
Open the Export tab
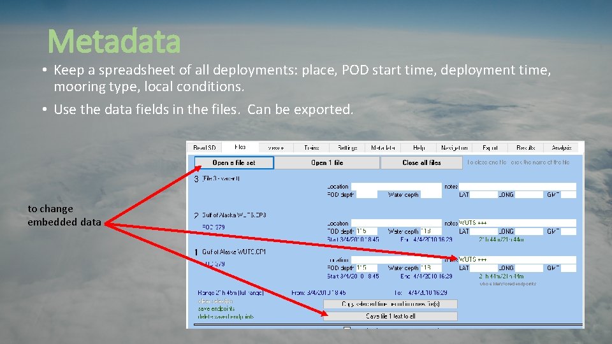tap(490, 147)
